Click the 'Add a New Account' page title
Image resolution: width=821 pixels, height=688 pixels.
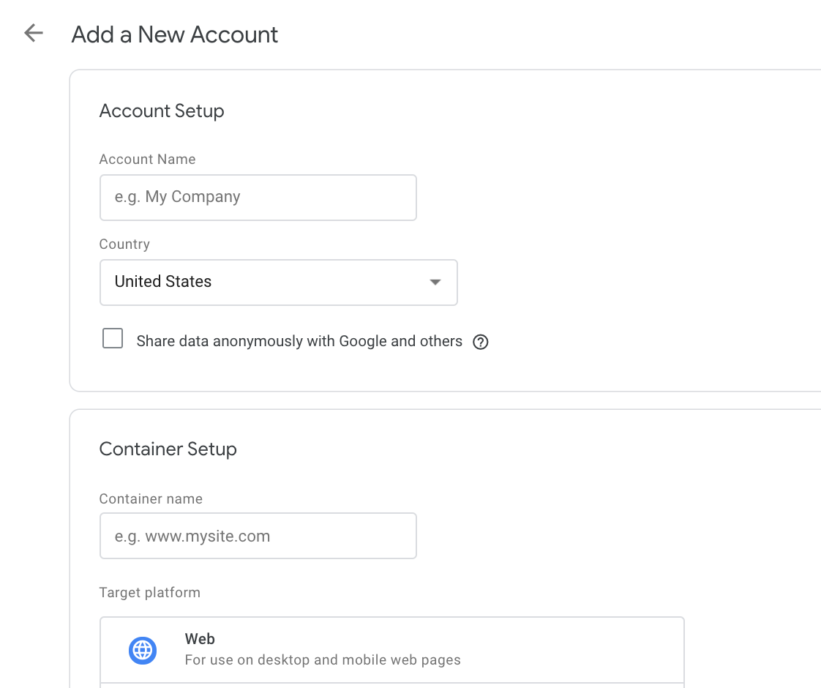(x=175, y=35)
